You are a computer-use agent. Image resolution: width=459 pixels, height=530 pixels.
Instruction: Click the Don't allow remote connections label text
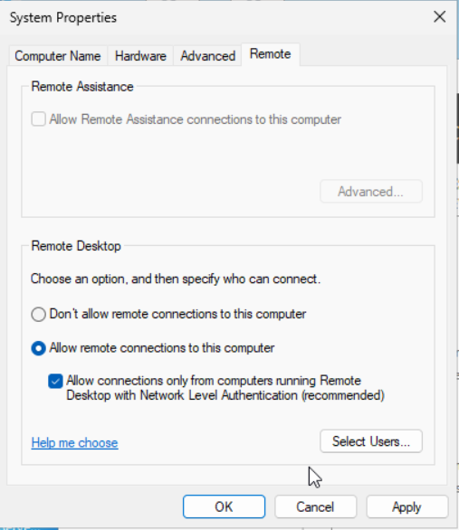tap(177, 314)
